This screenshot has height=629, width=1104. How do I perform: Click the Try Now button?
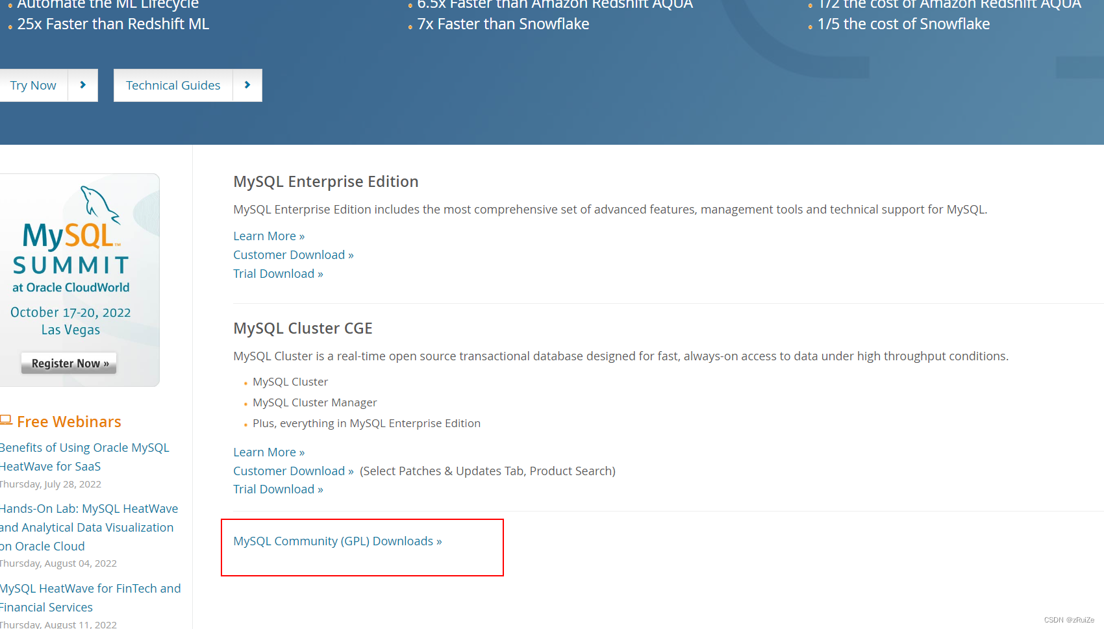pyautogui.click(x=34, y=85)
